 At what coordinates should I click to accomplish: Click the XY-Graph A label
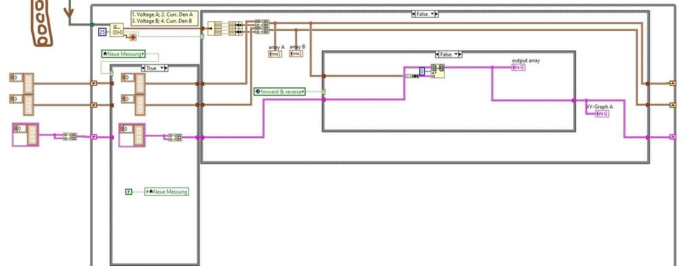(x=599, y=107)
